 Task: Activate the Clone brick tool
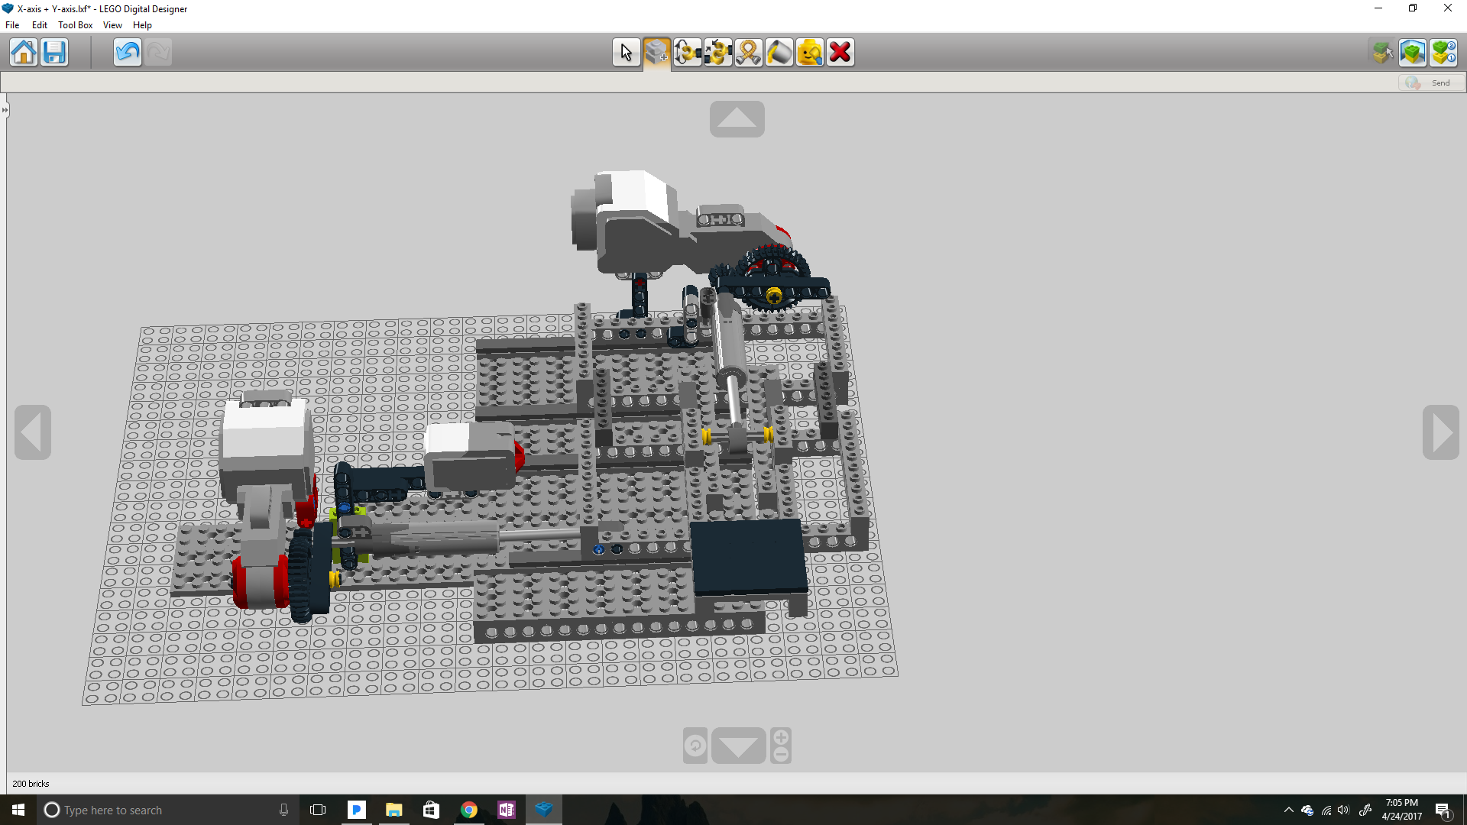pyautogui.click(x=656, y=52)
